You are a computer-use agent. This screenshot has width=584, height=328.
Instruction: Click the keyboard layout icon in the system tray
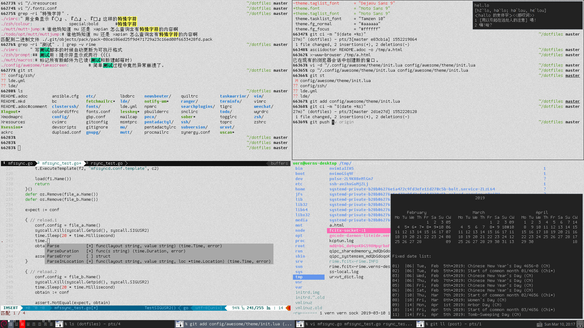click(x=539, y=324)
